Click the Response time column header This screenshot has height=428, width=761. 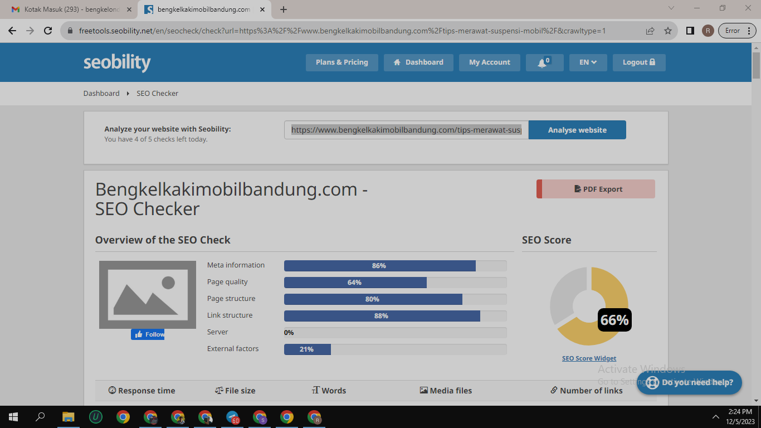[x=142, y=391]
